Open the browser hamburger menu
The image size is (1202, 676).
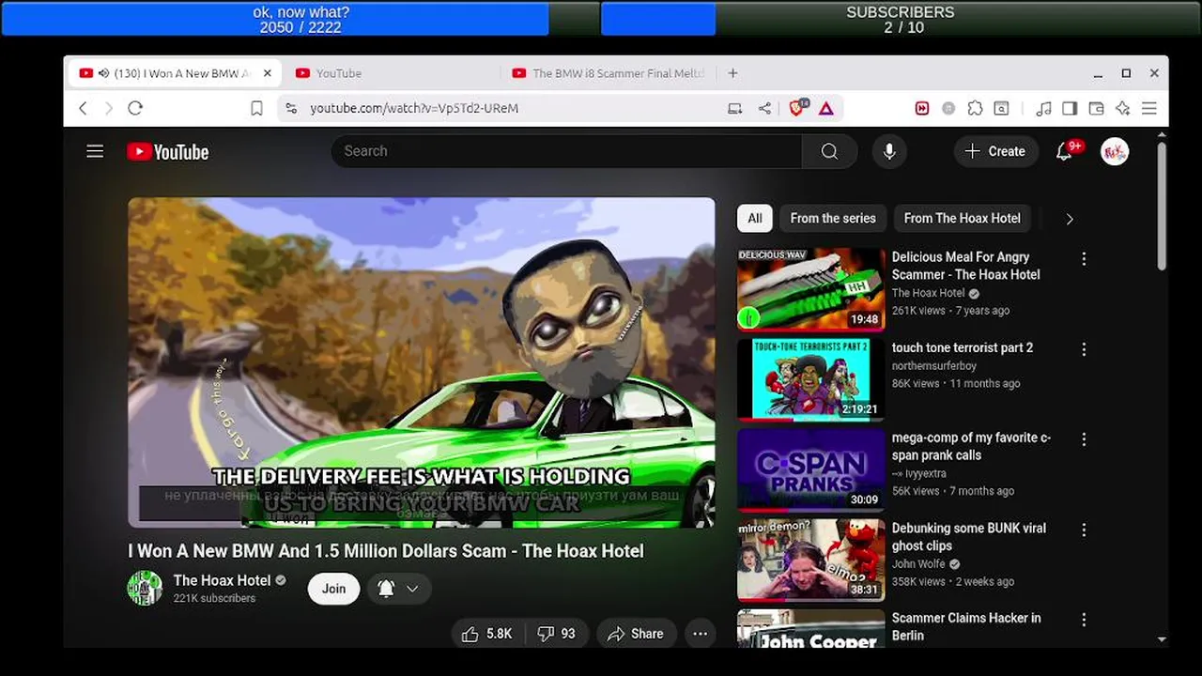(1148, 108)
